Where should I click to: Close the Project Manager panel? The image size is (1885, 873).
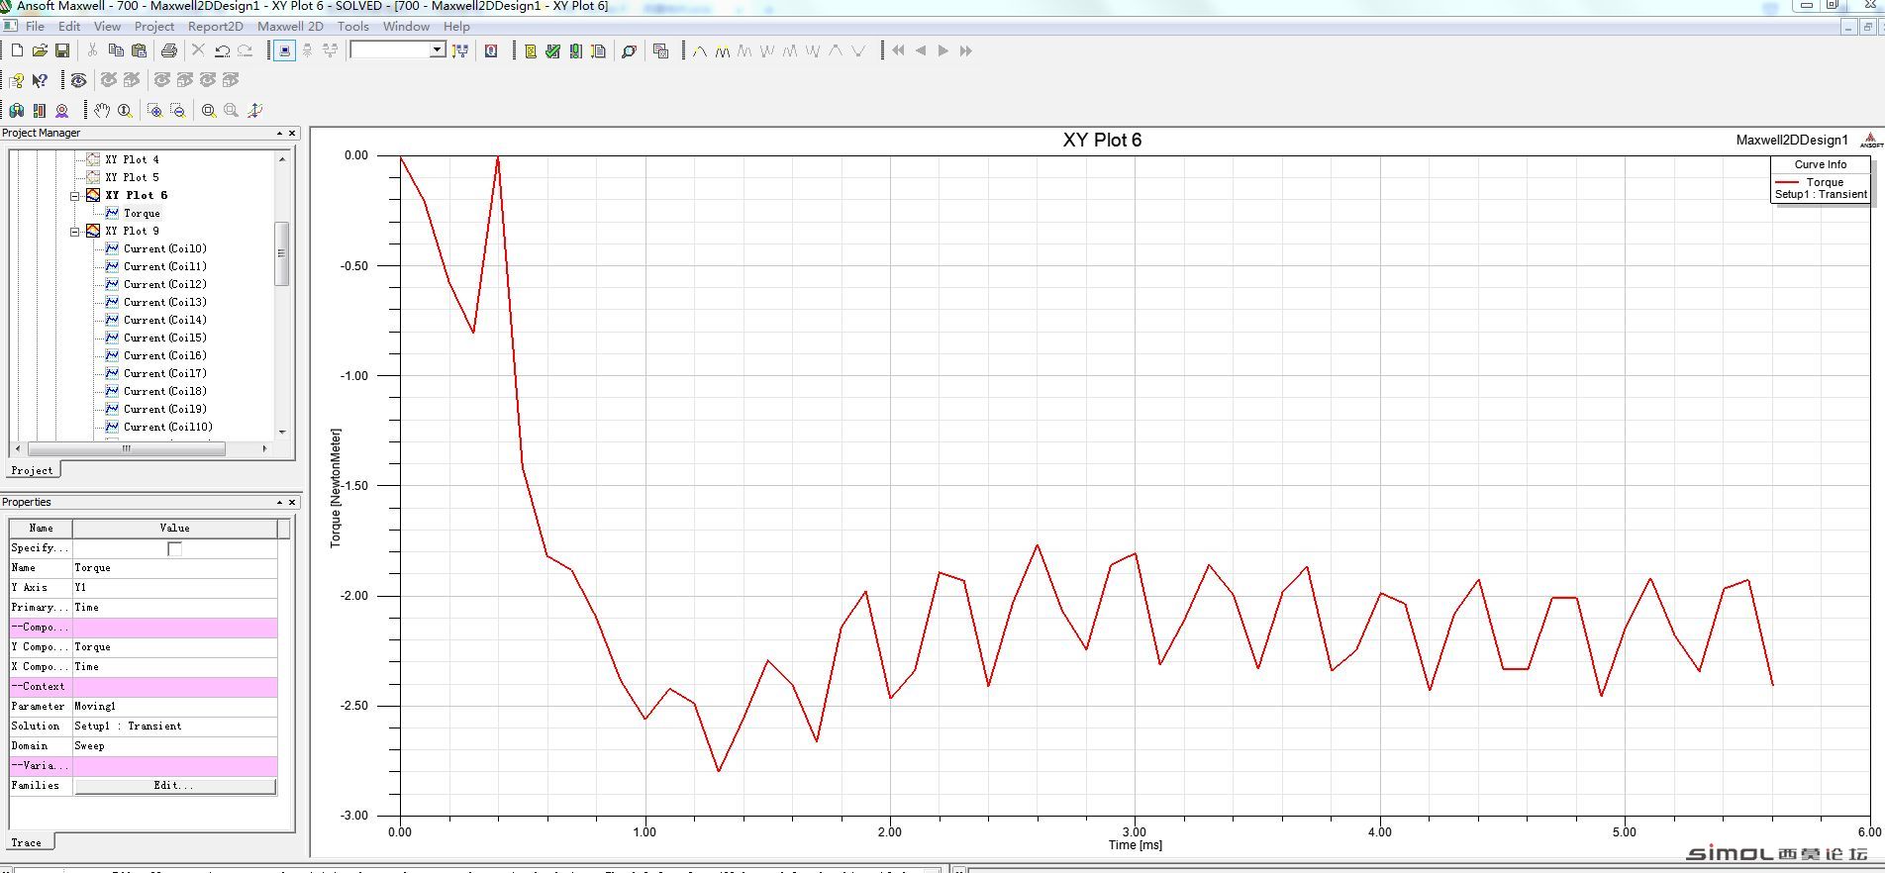(x=292, y=133)
